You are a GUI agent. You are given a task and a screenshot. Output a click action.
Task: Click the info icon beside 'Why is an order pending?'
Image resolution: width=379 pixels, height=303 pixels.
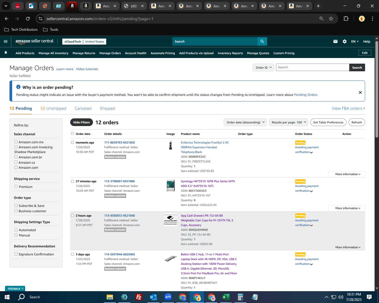pos(18,87)
